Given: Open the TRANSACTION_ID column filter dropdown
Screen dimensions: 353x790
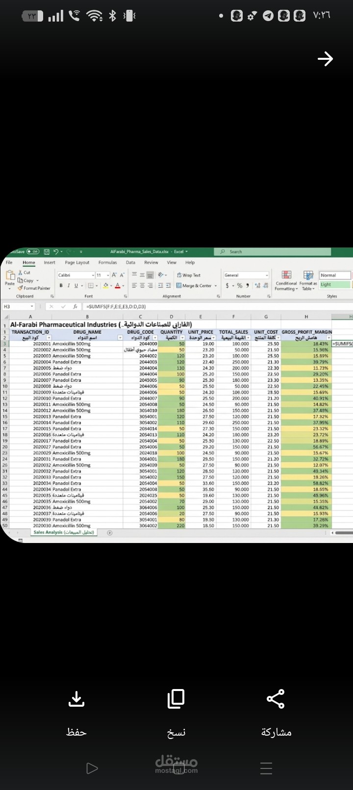Looking at the screenshot, I should point(49,338).
